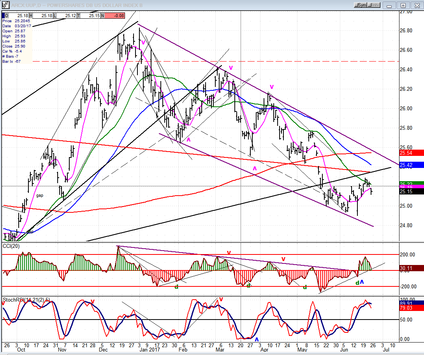Select the red 25.54 price tag
The image size is (424, 355).
point(411,153)
